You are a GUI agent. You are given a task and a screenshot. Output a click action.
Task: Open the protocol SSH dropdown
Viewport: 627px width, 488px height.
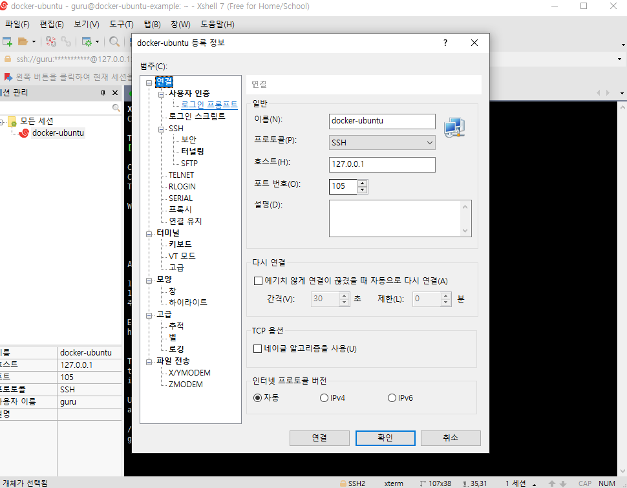(382, 142)
